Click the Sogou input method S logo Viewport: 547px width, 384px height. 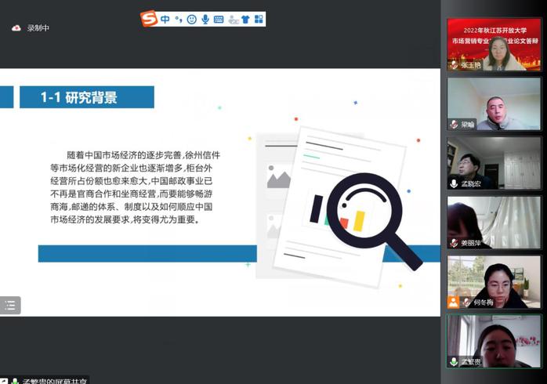(x=149, y=19)
